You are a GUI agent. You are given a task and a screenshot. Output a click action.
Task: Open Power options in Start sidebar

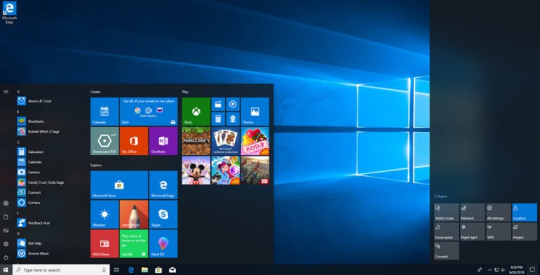(6, 257)
